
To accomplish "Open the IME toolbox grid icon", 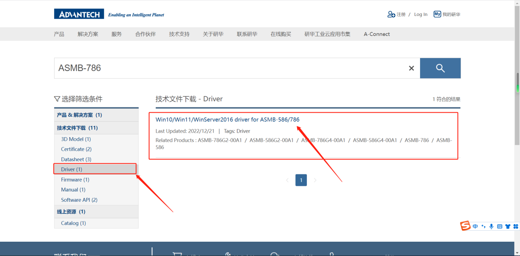I will (x=516, y=226).
